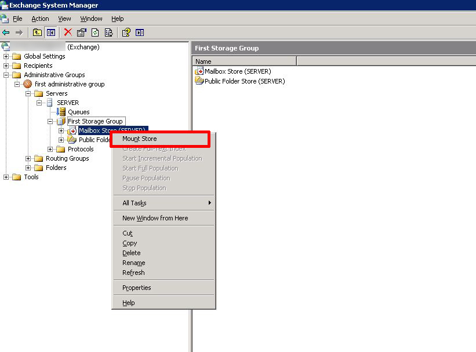The width and height of the screenshot is (476, 352).
Task: Click the dismounted Mailbox Store icon in tree
Action: pyautogui.click(x=72, y=130)
